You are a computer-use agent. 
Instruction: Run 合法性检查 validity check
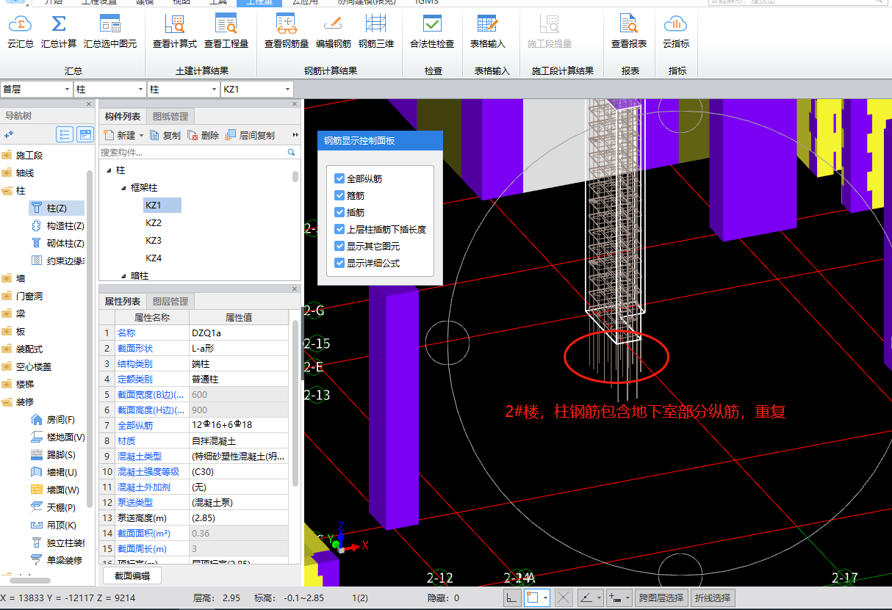point(432,32)
